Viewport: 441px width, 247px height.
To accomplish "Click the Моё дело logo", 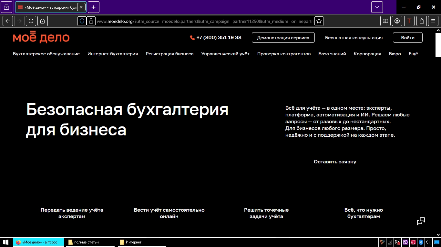I will (x=41, y=37).
